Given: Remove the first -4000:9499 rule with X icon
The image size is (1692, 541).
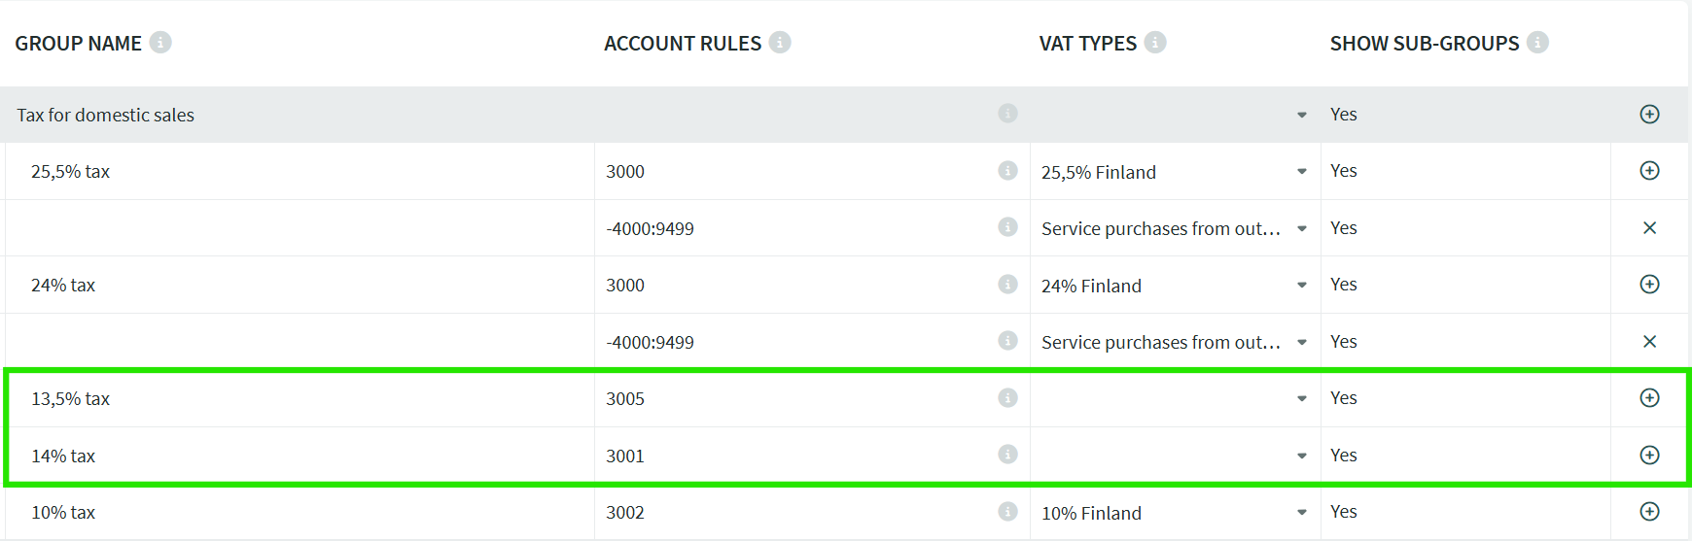Looking at the screenshot, I should coord(1649,228).
